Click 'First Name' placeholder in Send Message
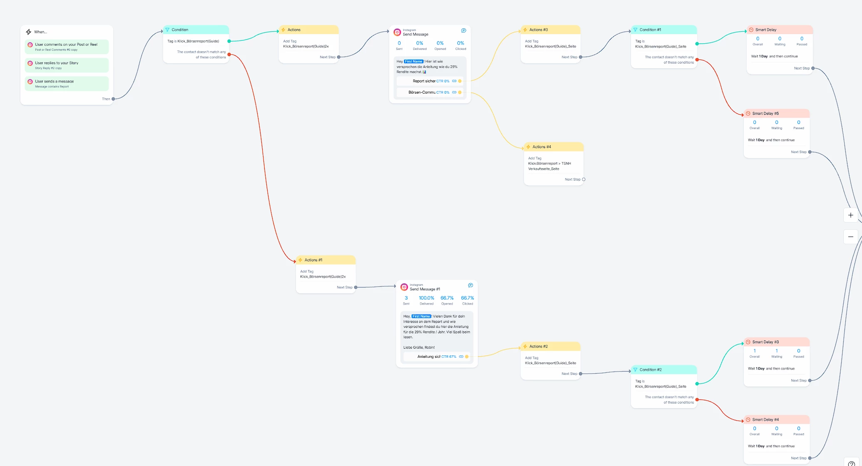 414,61
